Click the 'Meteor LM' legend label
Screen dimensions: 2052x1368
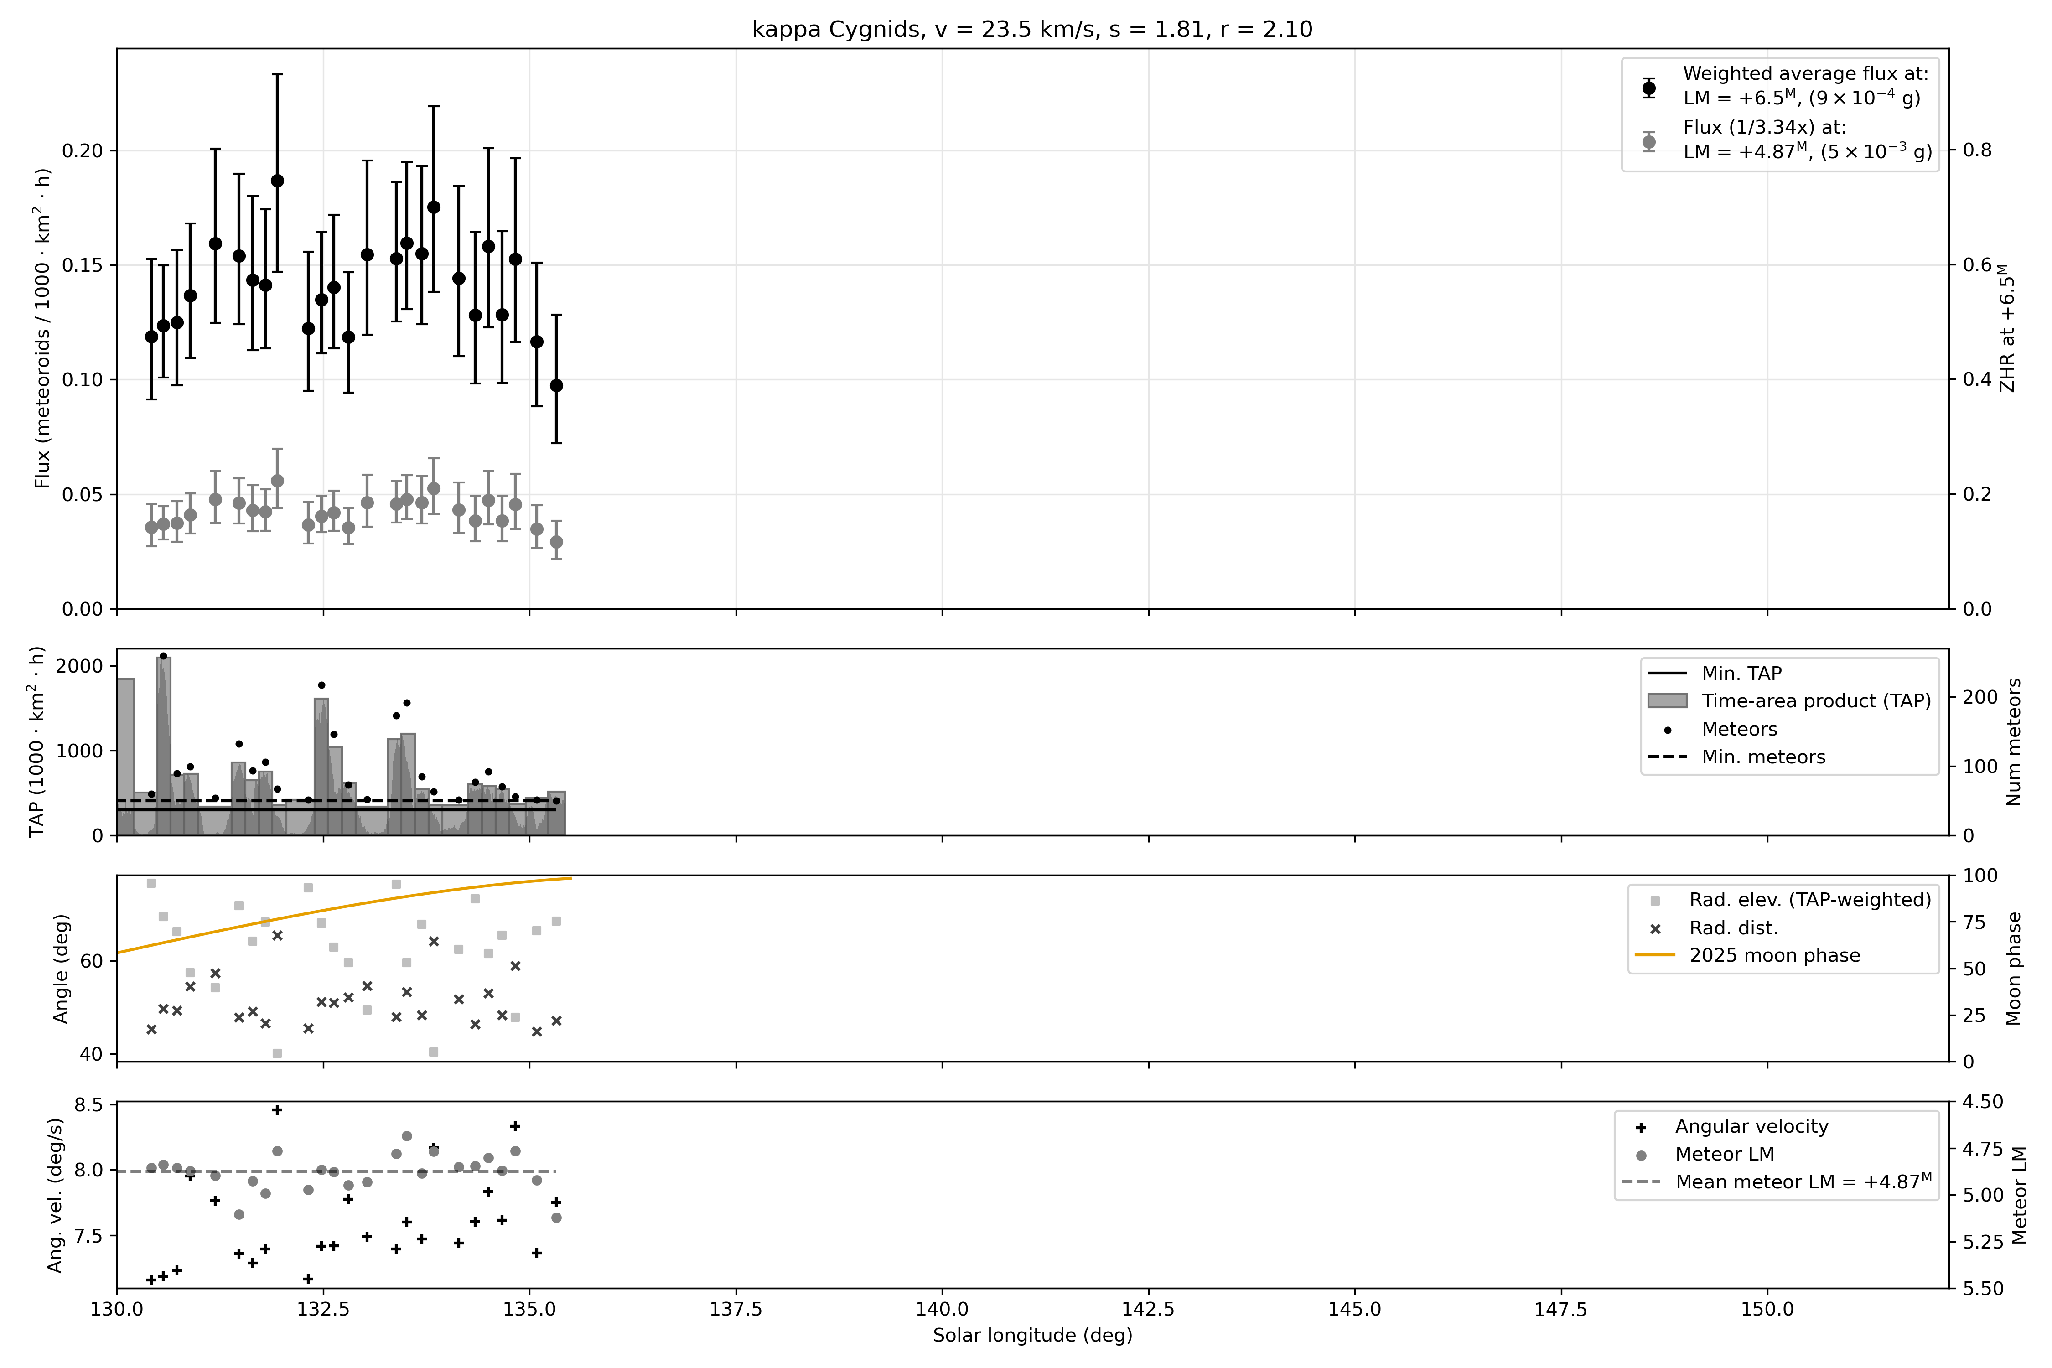1724,1154
